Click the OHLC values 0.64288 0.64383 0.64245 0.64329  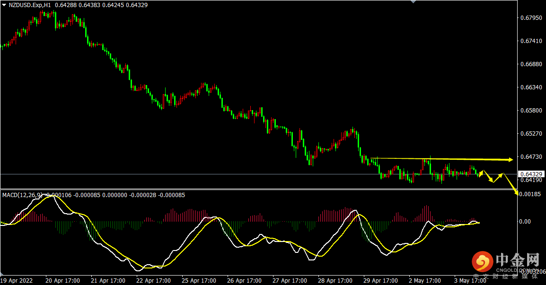point(101,5)
